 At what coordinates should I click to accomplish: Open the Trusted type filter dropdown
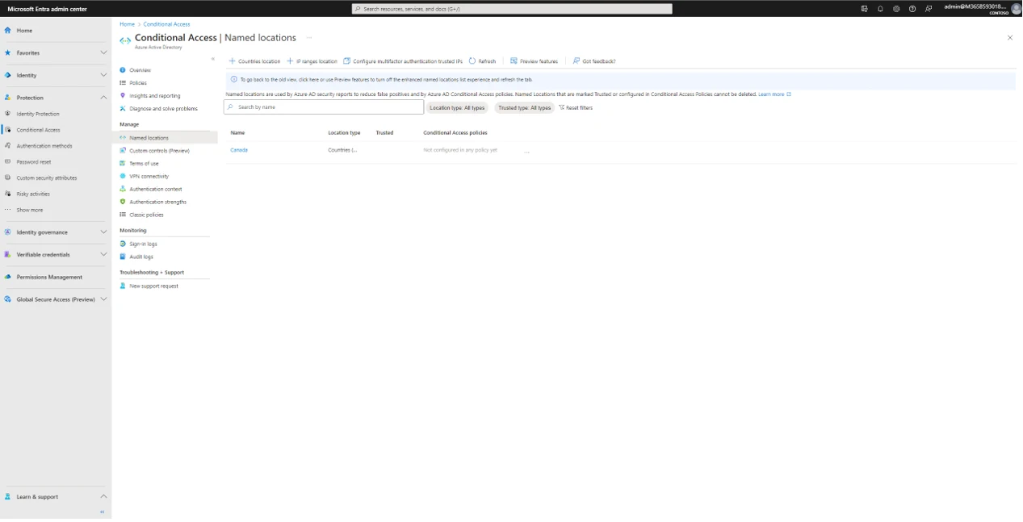524,108
